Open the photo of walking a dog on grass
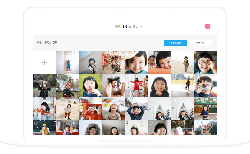 183,85
